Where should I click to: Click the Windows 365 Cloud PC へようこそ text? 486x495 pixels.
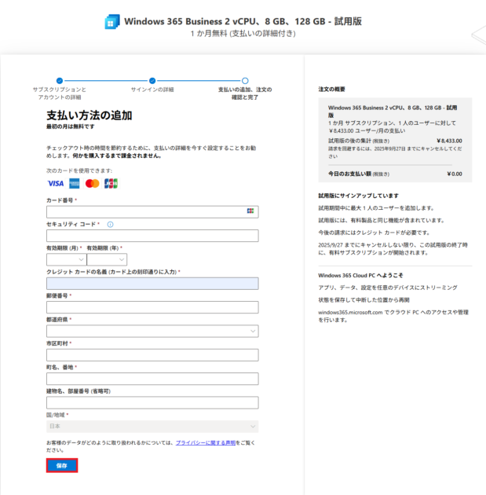(361, 275)
